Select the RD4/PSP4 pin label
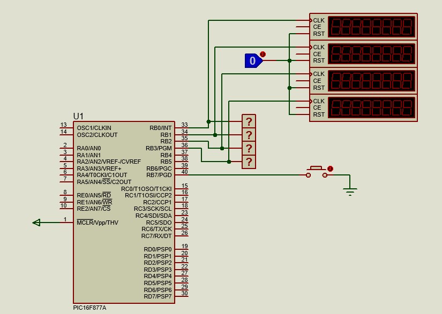Image resolution: width=442 pixels, height=314 pixels. (x=158, y=277)
